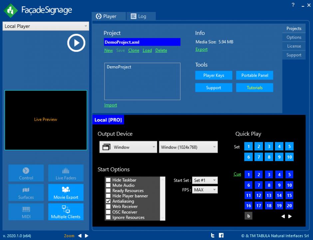The image size is (313, 240).
Task: Click the Cue link in Quick Play
Action: (237, 174)
